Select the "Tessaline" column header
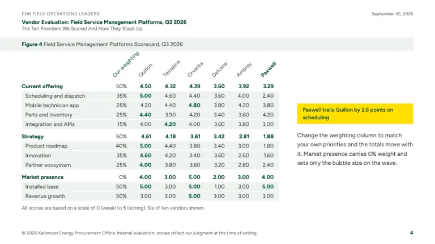This screenshot has width=435, height=244. pyautogui.click(x=171, y=68)
